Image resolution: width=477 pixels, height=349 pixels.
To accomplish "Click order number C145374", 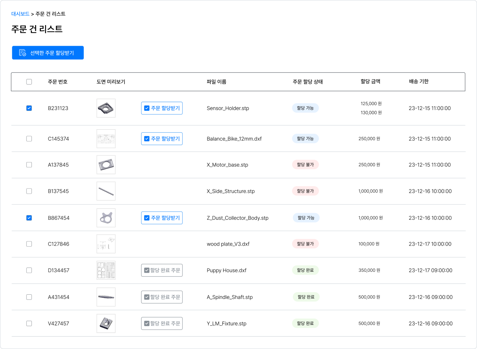I will coord(58,139).
